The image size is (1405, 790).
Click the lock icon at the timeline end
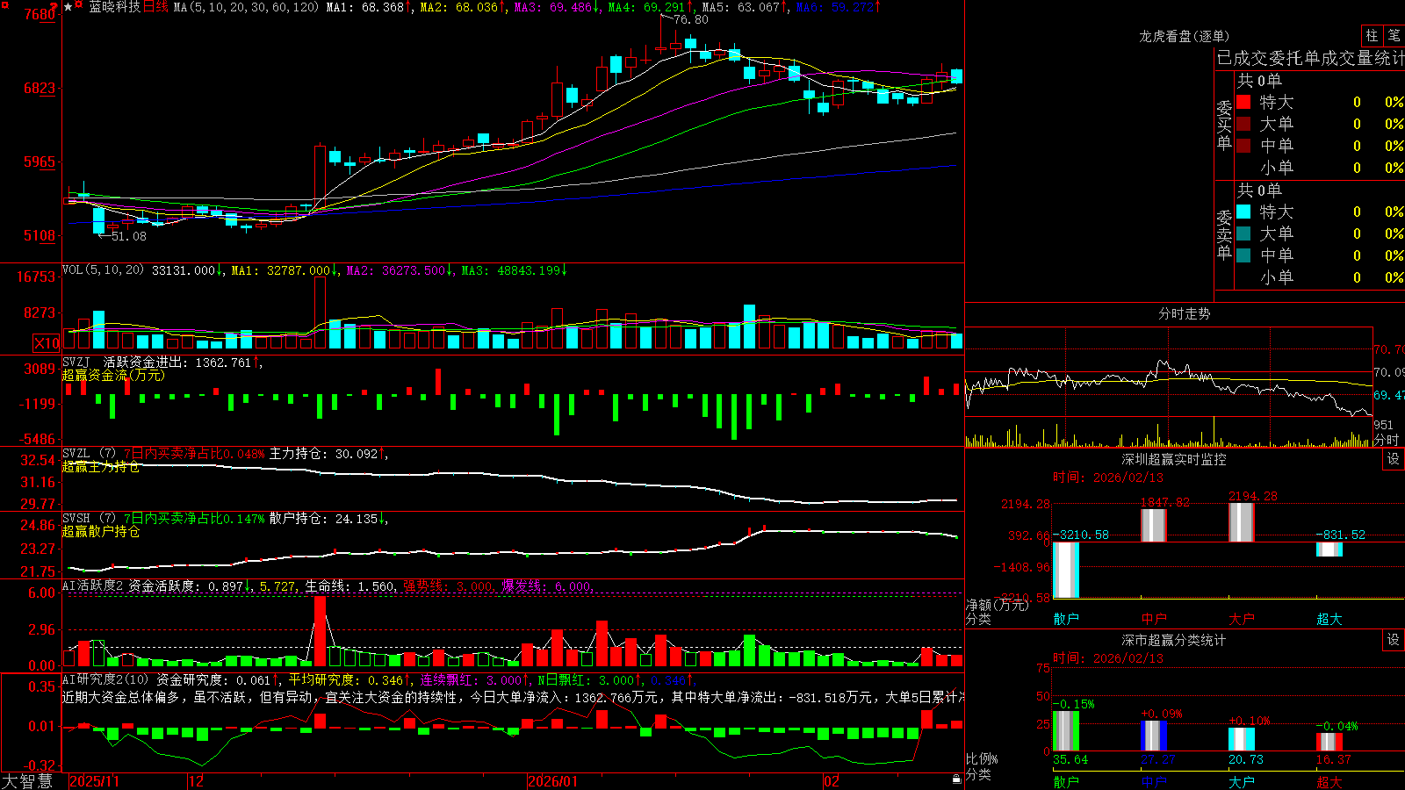pos(957,779)
